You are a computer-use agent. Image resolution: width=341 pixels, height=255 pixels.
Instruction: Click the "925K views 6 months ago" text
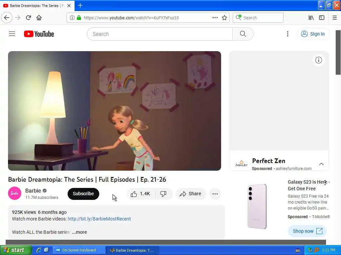pyautogui.click(x=39, y=212)
